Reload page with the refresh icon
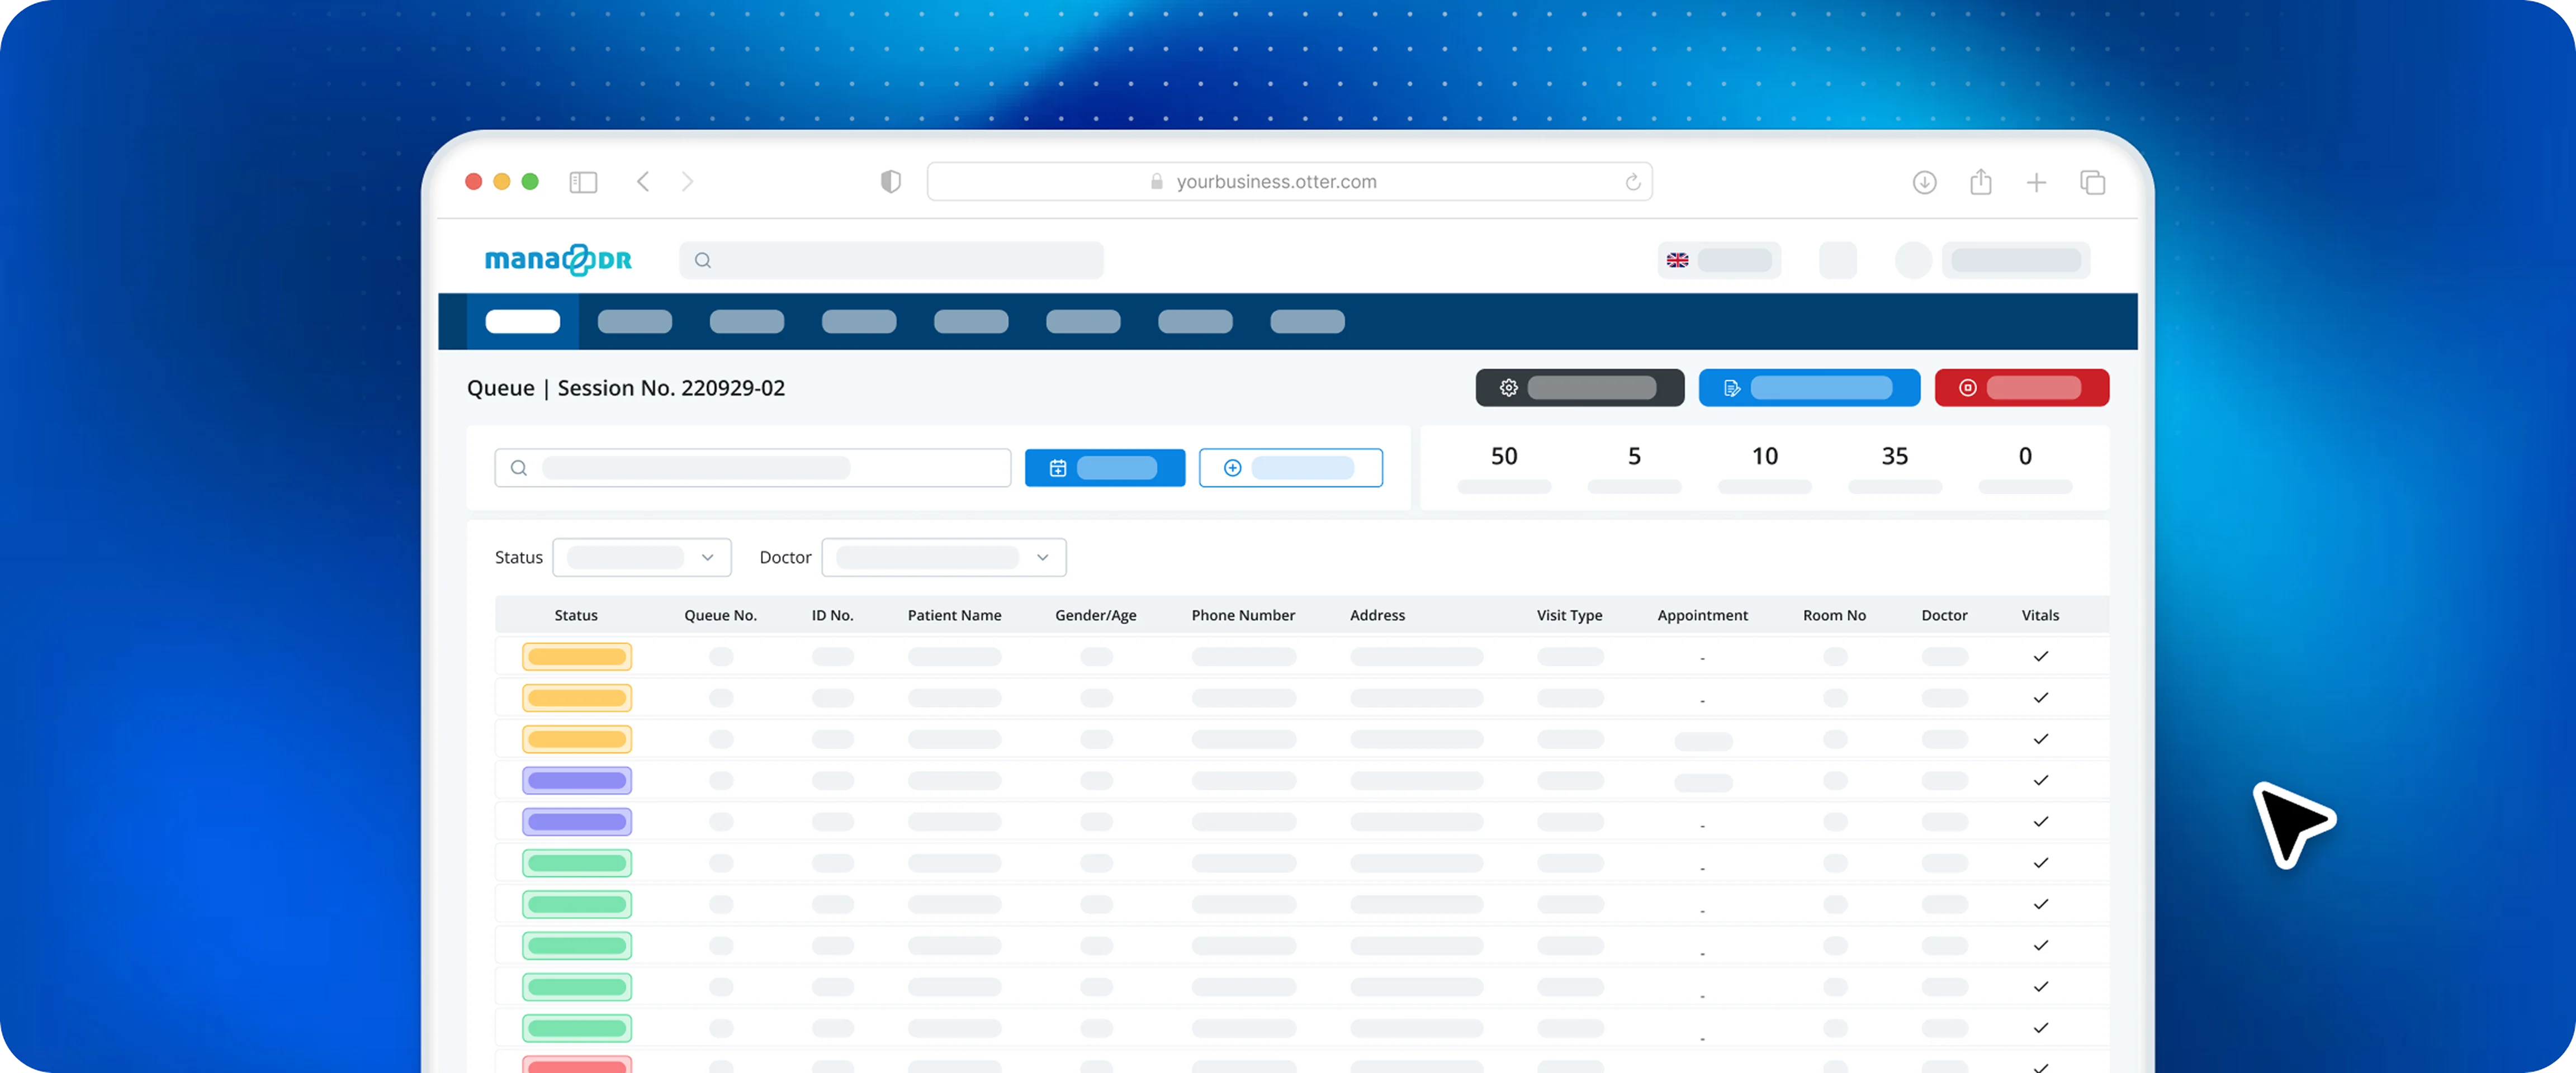Viewport: 2576px width, 1073px height. pyautogui.click(x=1632, y=182)
